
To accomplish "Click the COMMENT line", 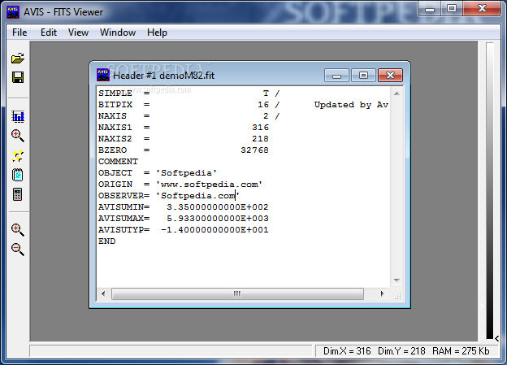I will tap(118, 162).
